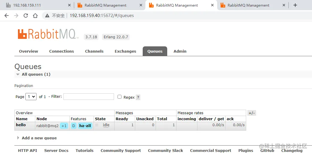Expand Add a new queue section
This screenshot has width=312, height=154.
(x=37, y=138)
